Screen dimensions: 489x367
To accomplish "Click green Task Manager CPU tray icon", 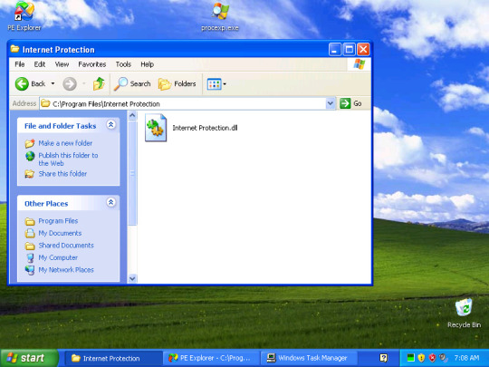I will [411, 358].
